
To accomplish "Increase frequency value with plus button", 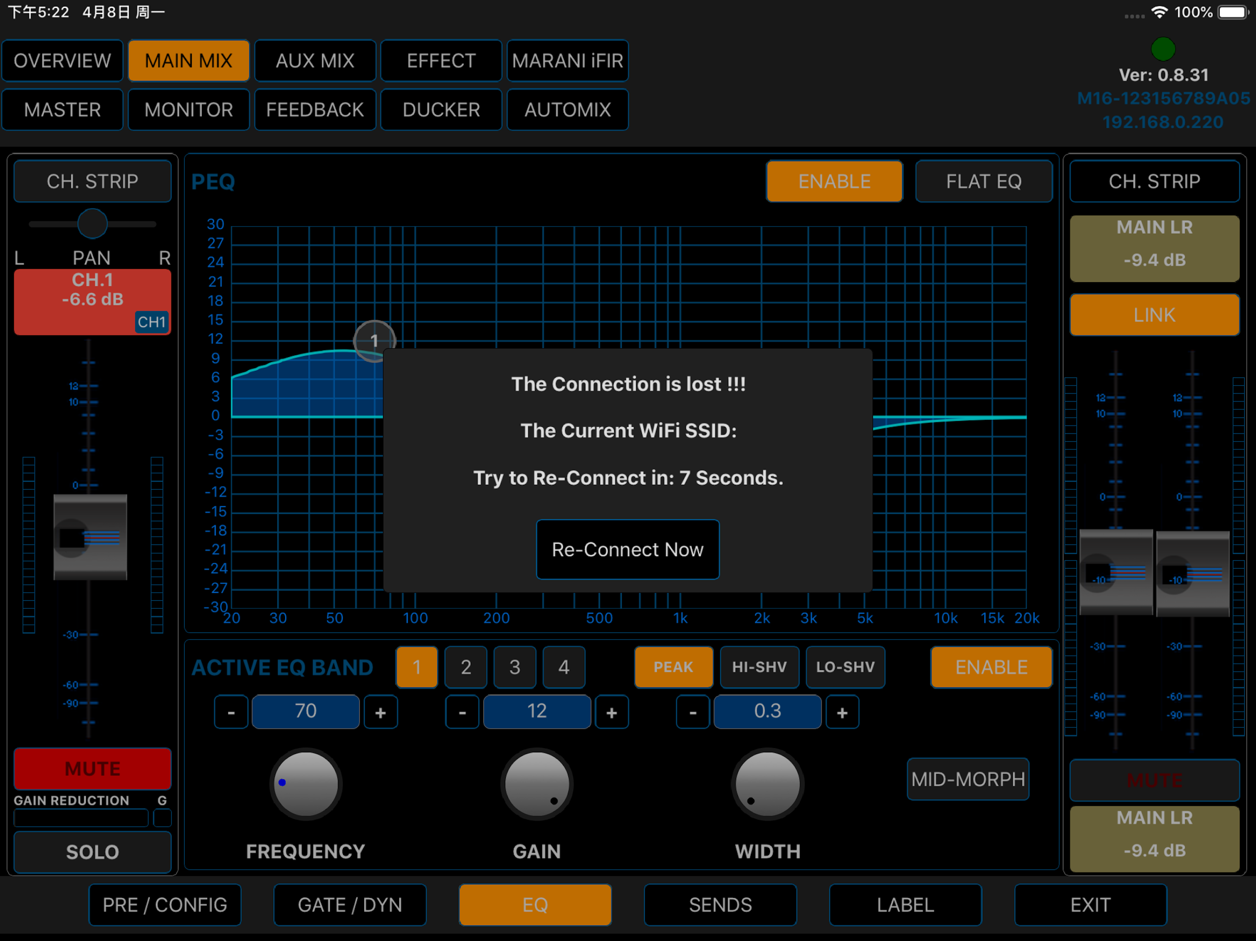I will pos(381,712).
